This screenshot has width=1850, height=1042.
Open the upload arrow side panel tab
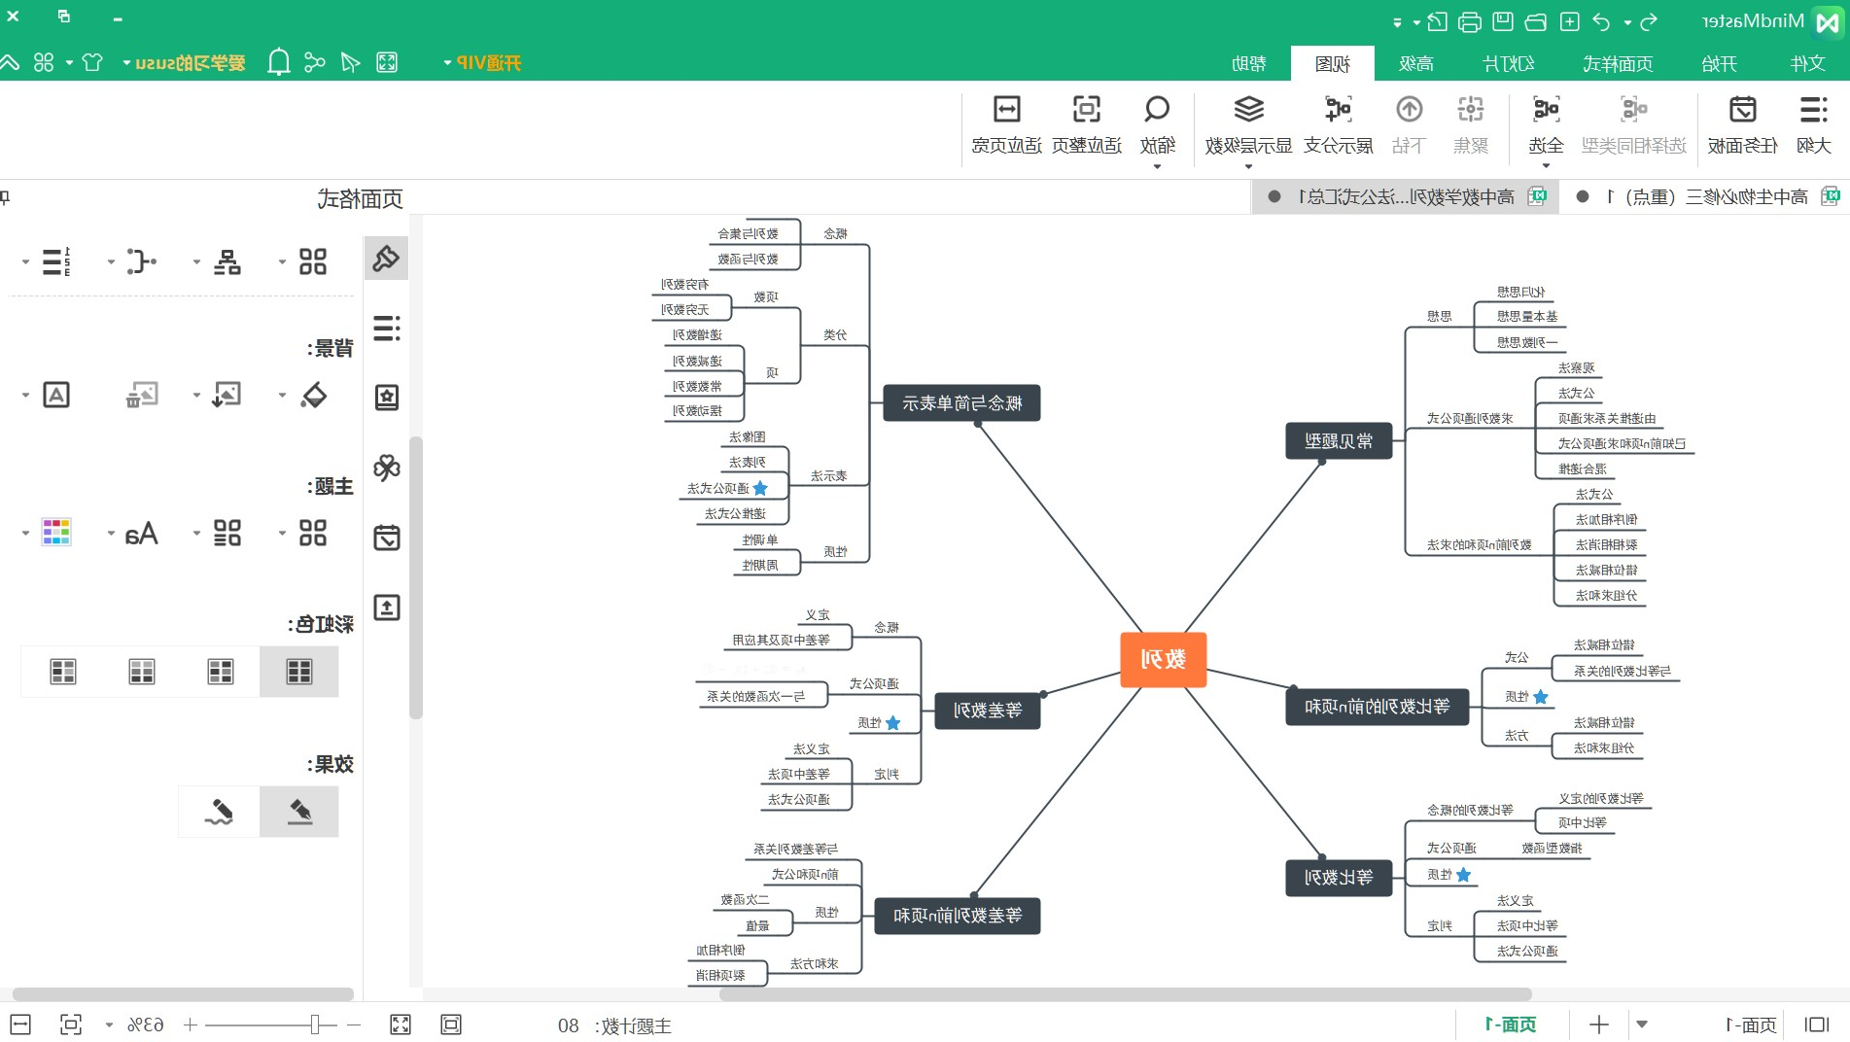point(387,608)
